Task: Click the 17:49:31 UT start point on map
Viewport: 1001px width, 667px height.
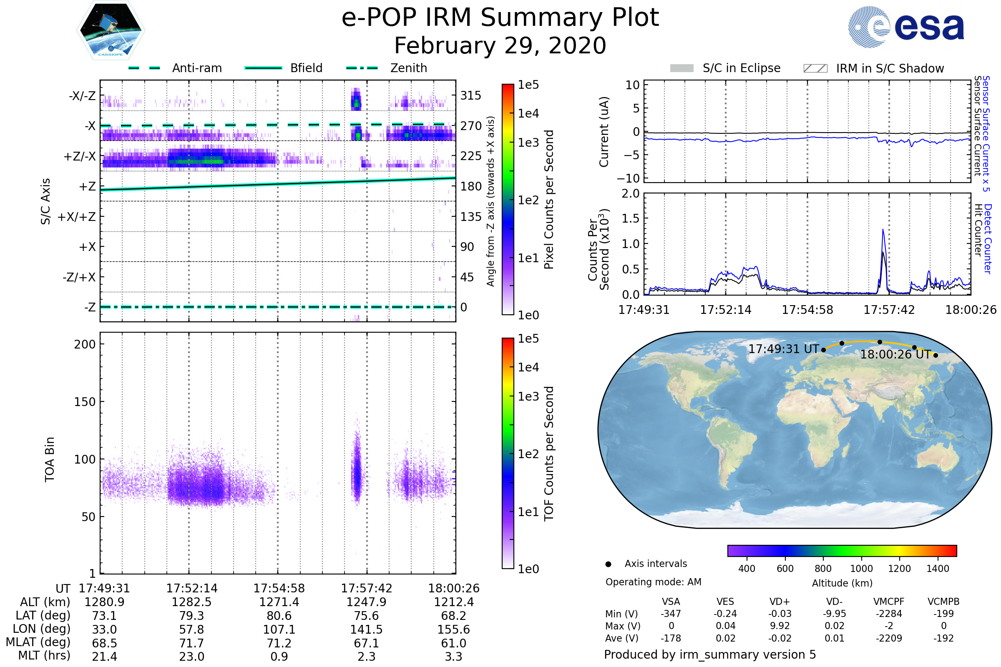Action: point(823,350)
